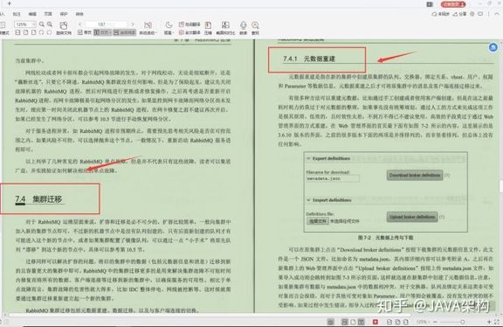Go to the next page arrow
The image size is (503, 327).
(x=133, y=24)
